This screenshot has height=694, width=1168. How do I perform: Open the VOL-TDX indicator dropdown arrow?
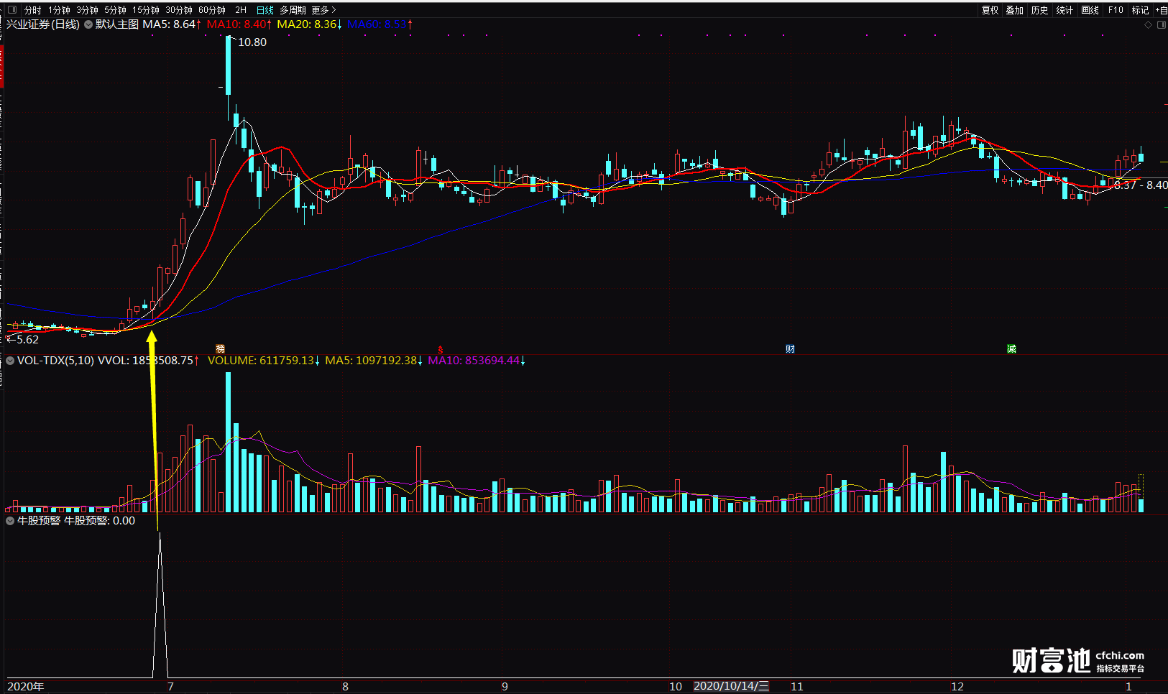point(10,361)
